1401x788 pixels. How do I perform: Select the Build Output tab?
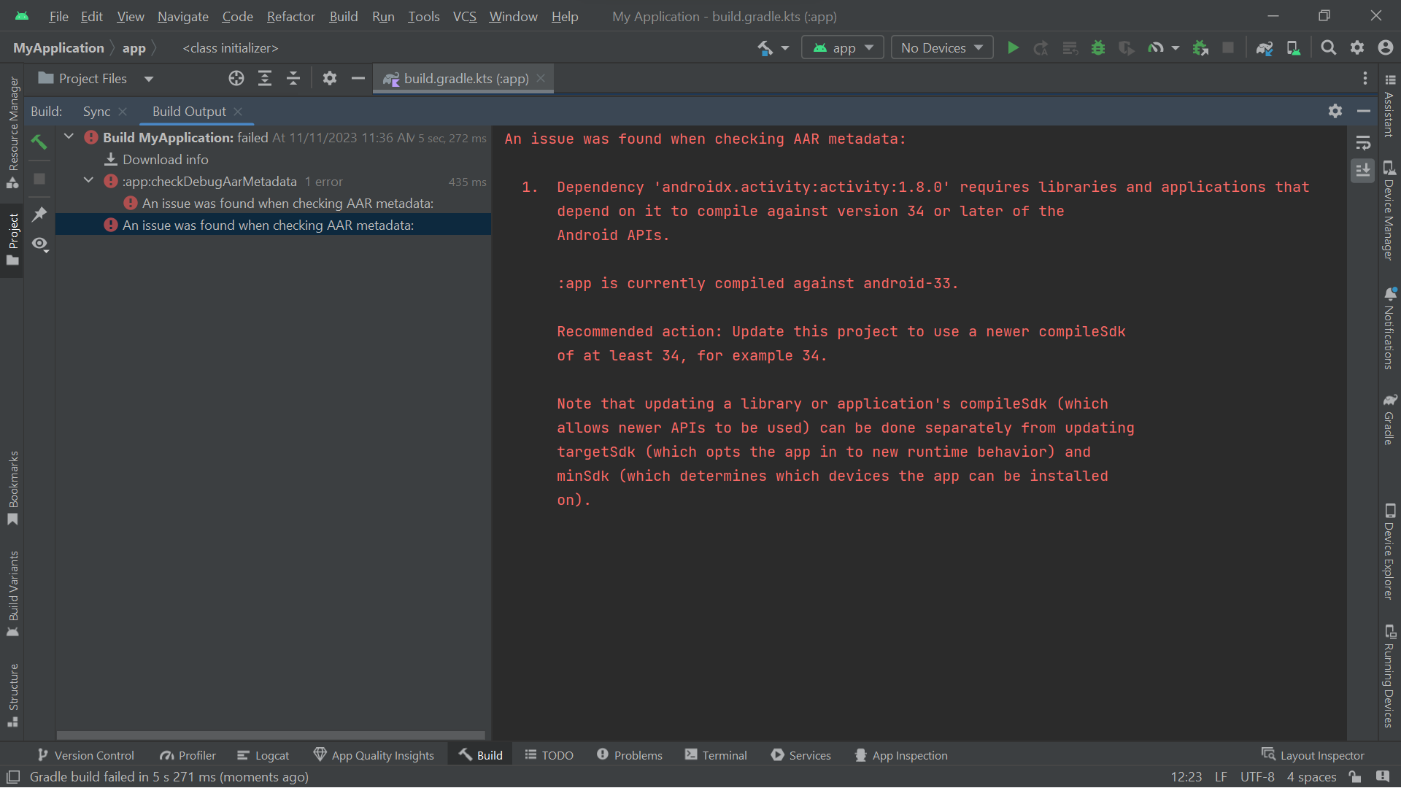click(x=189, y=112)
